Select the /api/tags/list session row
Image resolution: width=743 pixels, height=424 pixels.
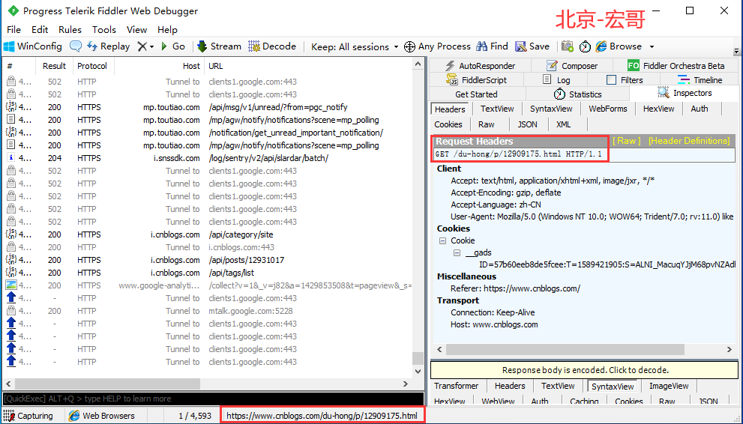tap(208, 273)
